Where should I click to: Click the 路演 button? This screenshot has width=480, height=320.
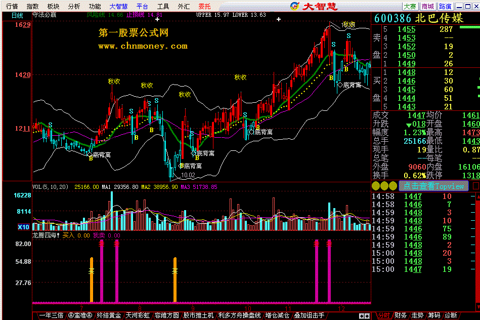point(445,6)
